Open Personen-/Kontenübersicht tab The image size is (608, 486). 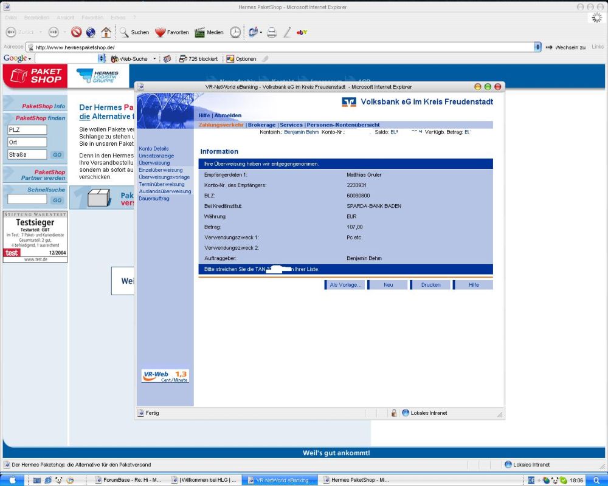click(x=343, y=125)
